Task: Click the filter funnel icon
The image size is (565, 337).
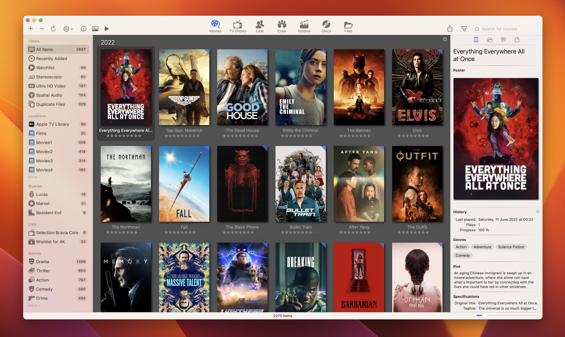Action: [464, 29]
